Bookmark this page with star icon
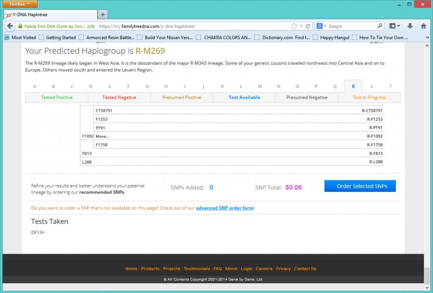 click(x=294, y=26)
